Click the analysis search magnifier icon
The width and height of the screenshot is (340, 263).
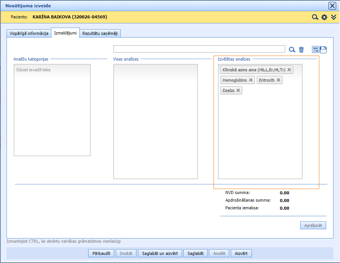pyautogui.click(x=292, y=49)
